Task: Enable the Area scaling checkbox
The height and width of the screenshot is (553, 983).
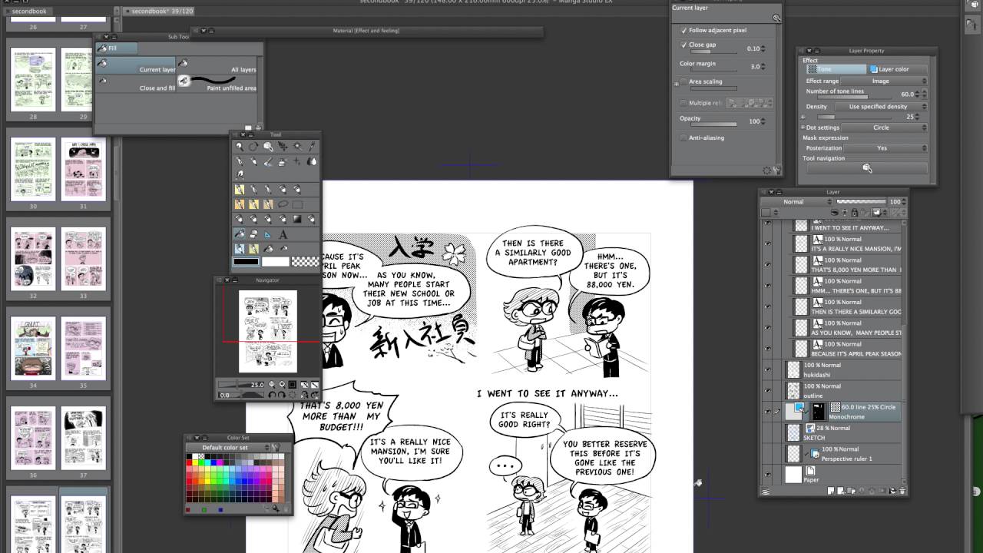Action: pos(683,81)
